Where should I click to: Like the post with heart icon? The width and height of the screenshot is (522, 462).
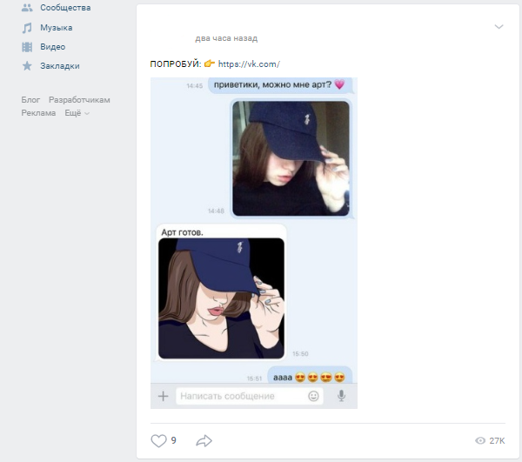point(158,441)
